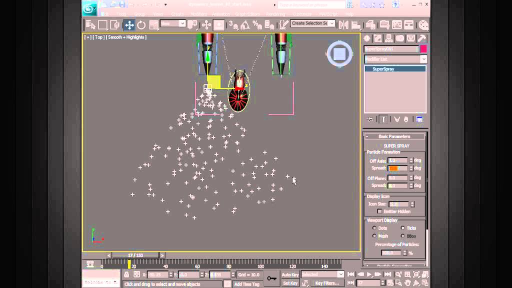Image resolution: width=512 pixels, height=288 pixels.
Task: Activate the Select by Name tool
Action: pyautogui.click(x=90, y=25)
